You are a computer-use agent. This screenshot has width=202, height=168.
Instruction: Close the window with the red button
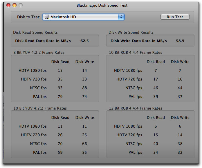click(x=8, y=5)
